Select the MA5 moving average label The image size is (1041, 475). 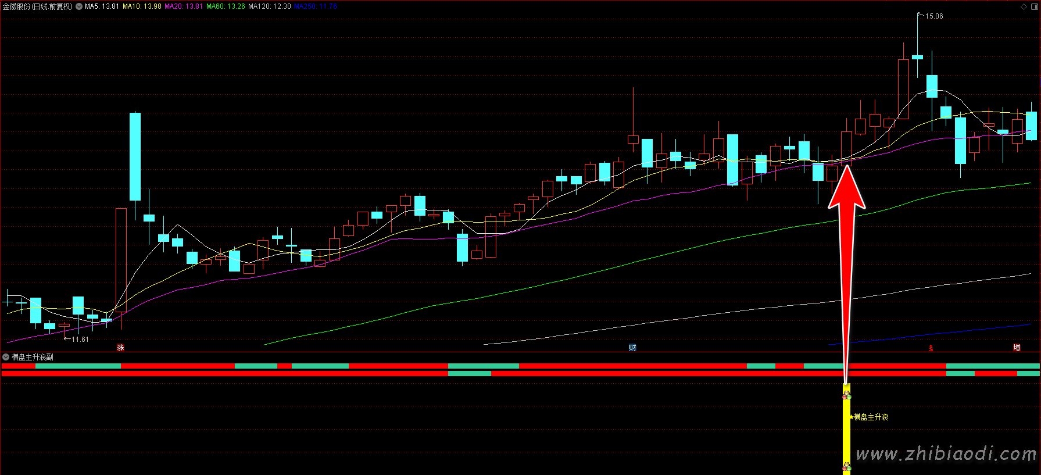[x=102, y=6]
